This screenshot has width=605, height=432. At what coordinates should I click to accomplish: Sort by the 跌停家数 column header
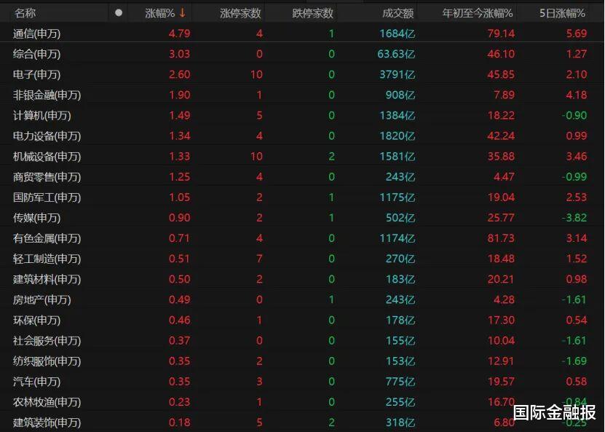312,13
